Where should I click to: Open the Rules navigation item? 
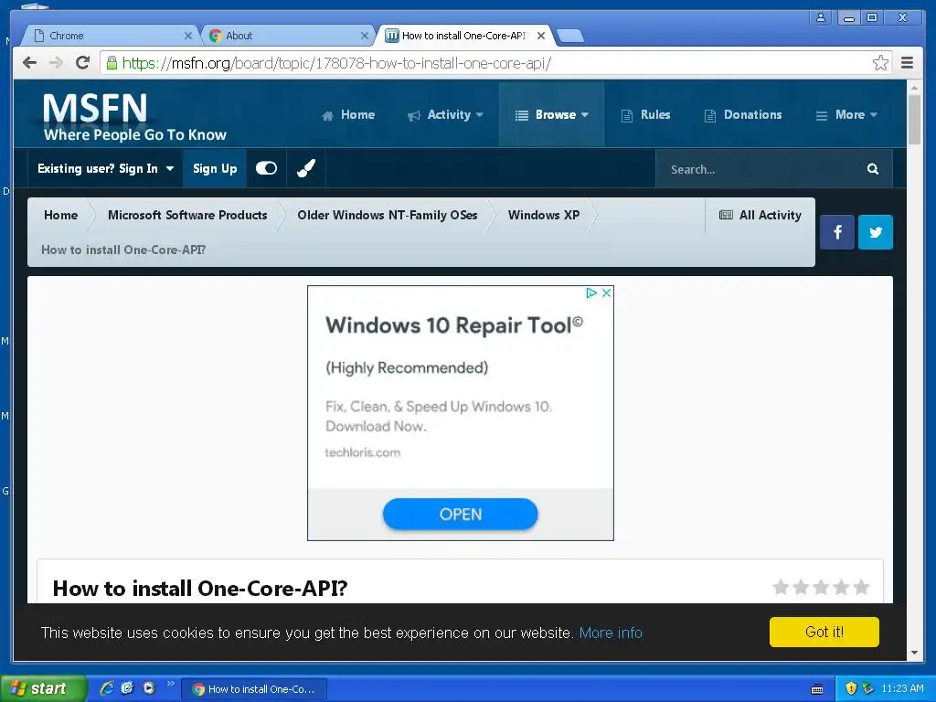[646, 114]
